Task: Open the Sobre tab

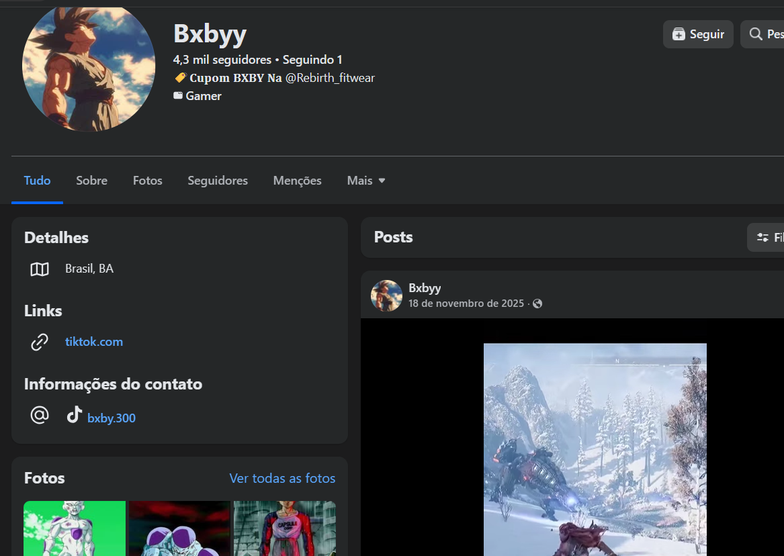Action: tap(91, 181)
